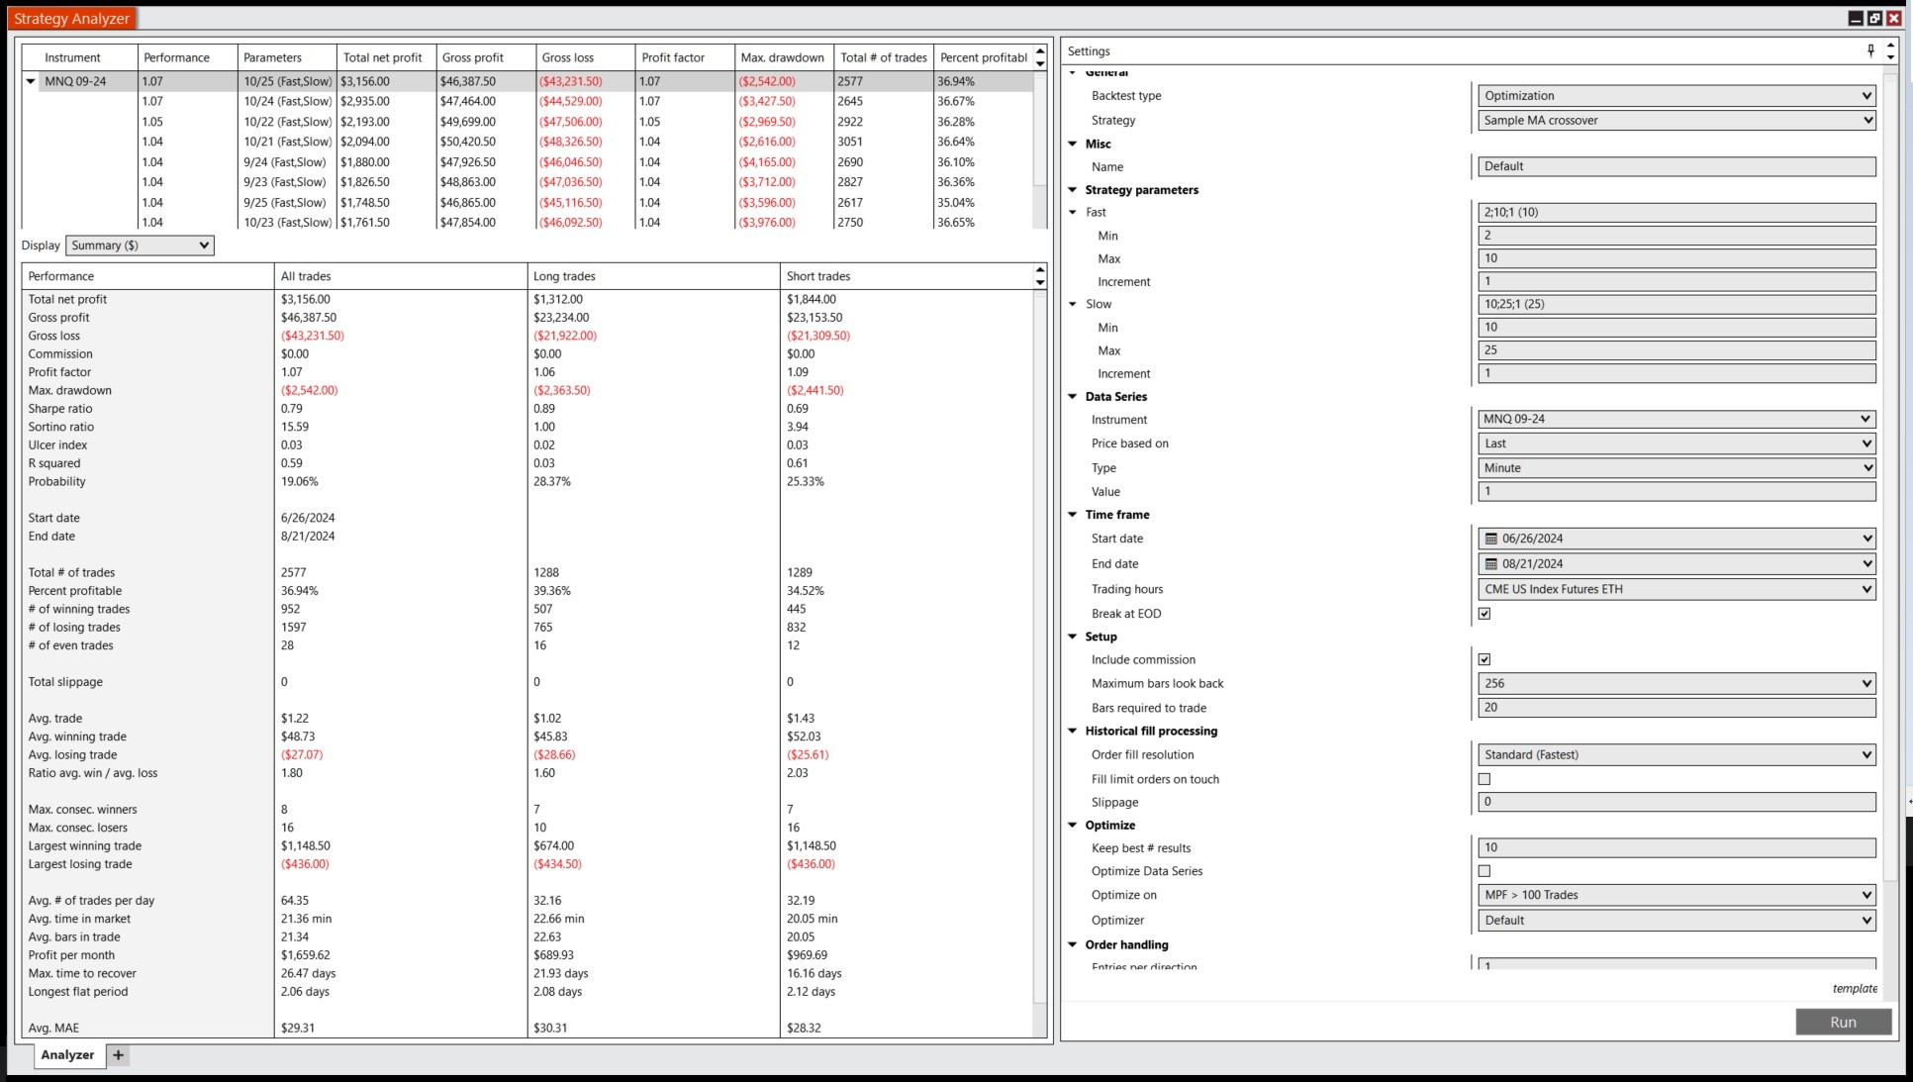Click performance table scroll-down arrow

[x=1040, y=283]
